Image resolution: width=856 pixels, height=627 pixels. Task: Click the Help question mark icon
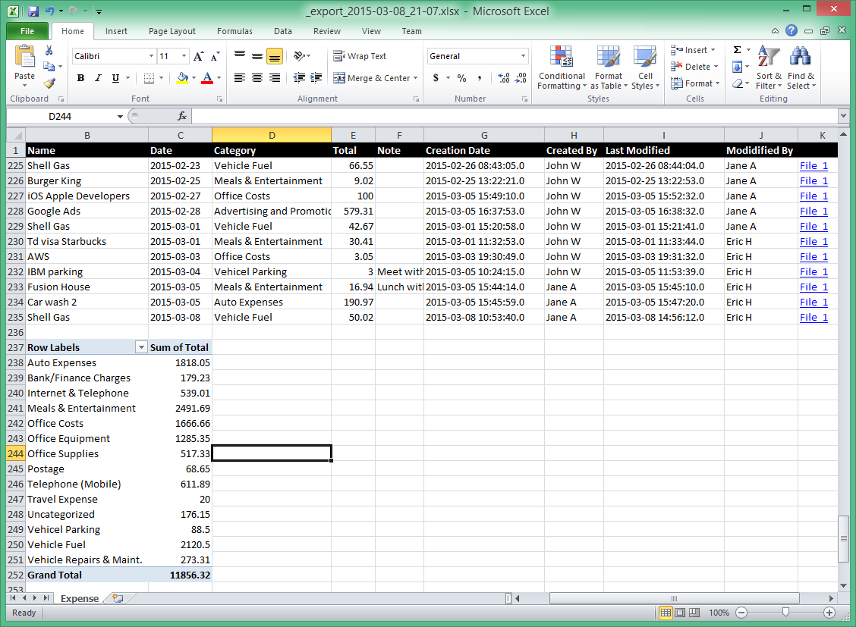tap(791, 30)
